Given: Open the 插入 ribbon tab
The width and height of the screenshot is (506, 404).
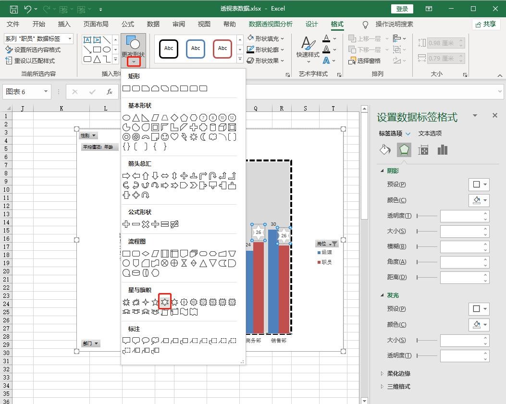Looking at the screenshot, I should point(64,24).
